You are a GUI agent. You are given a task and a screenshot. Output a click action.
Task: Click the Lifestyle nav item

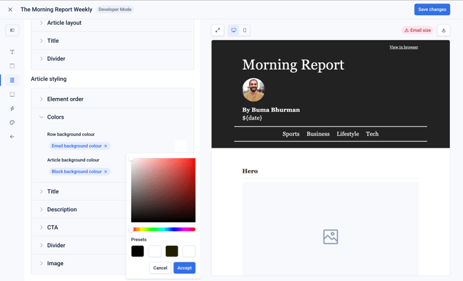(x=348, y=134)
